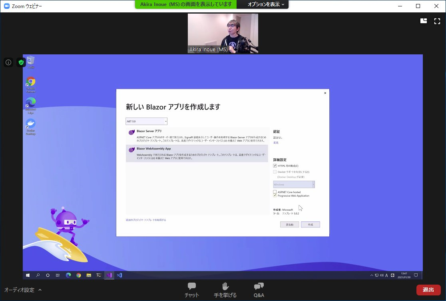Screen dimensions: 446x301
Task: Open the .NET 5.0 framework dropdown
Action: [x=147, y=121]
